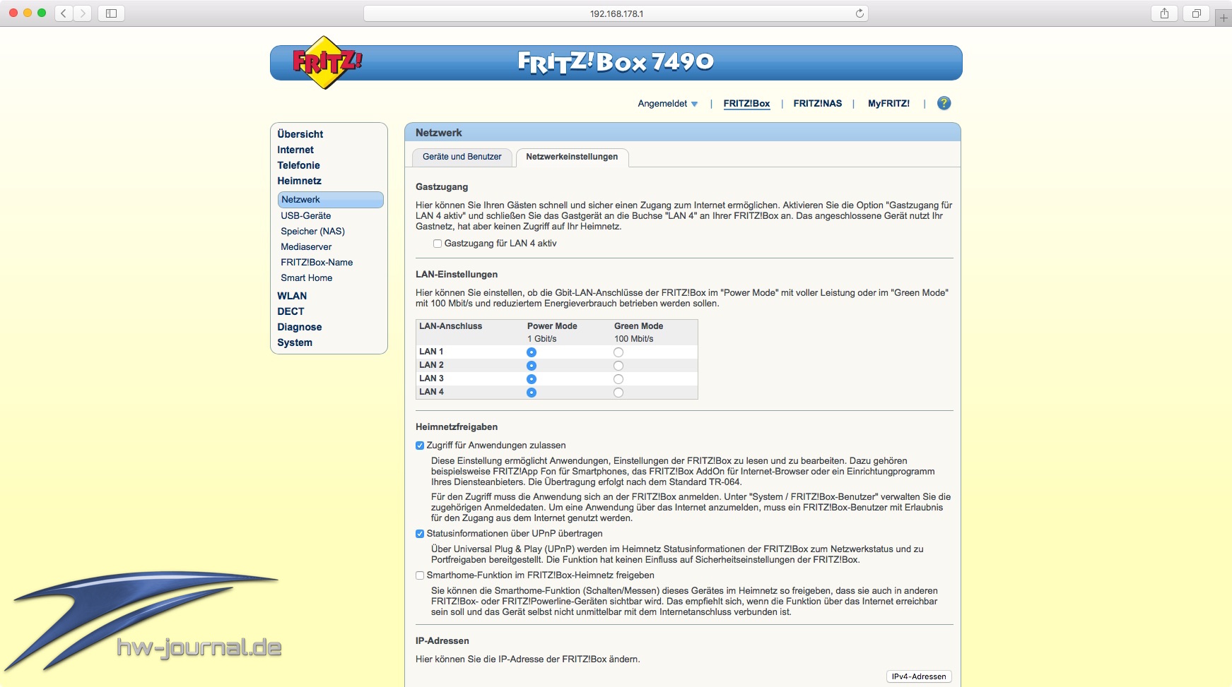This screenshot has height=687, width=1232.
Task: Click the address bar showing 192.168.178.1
Action: 616,13
